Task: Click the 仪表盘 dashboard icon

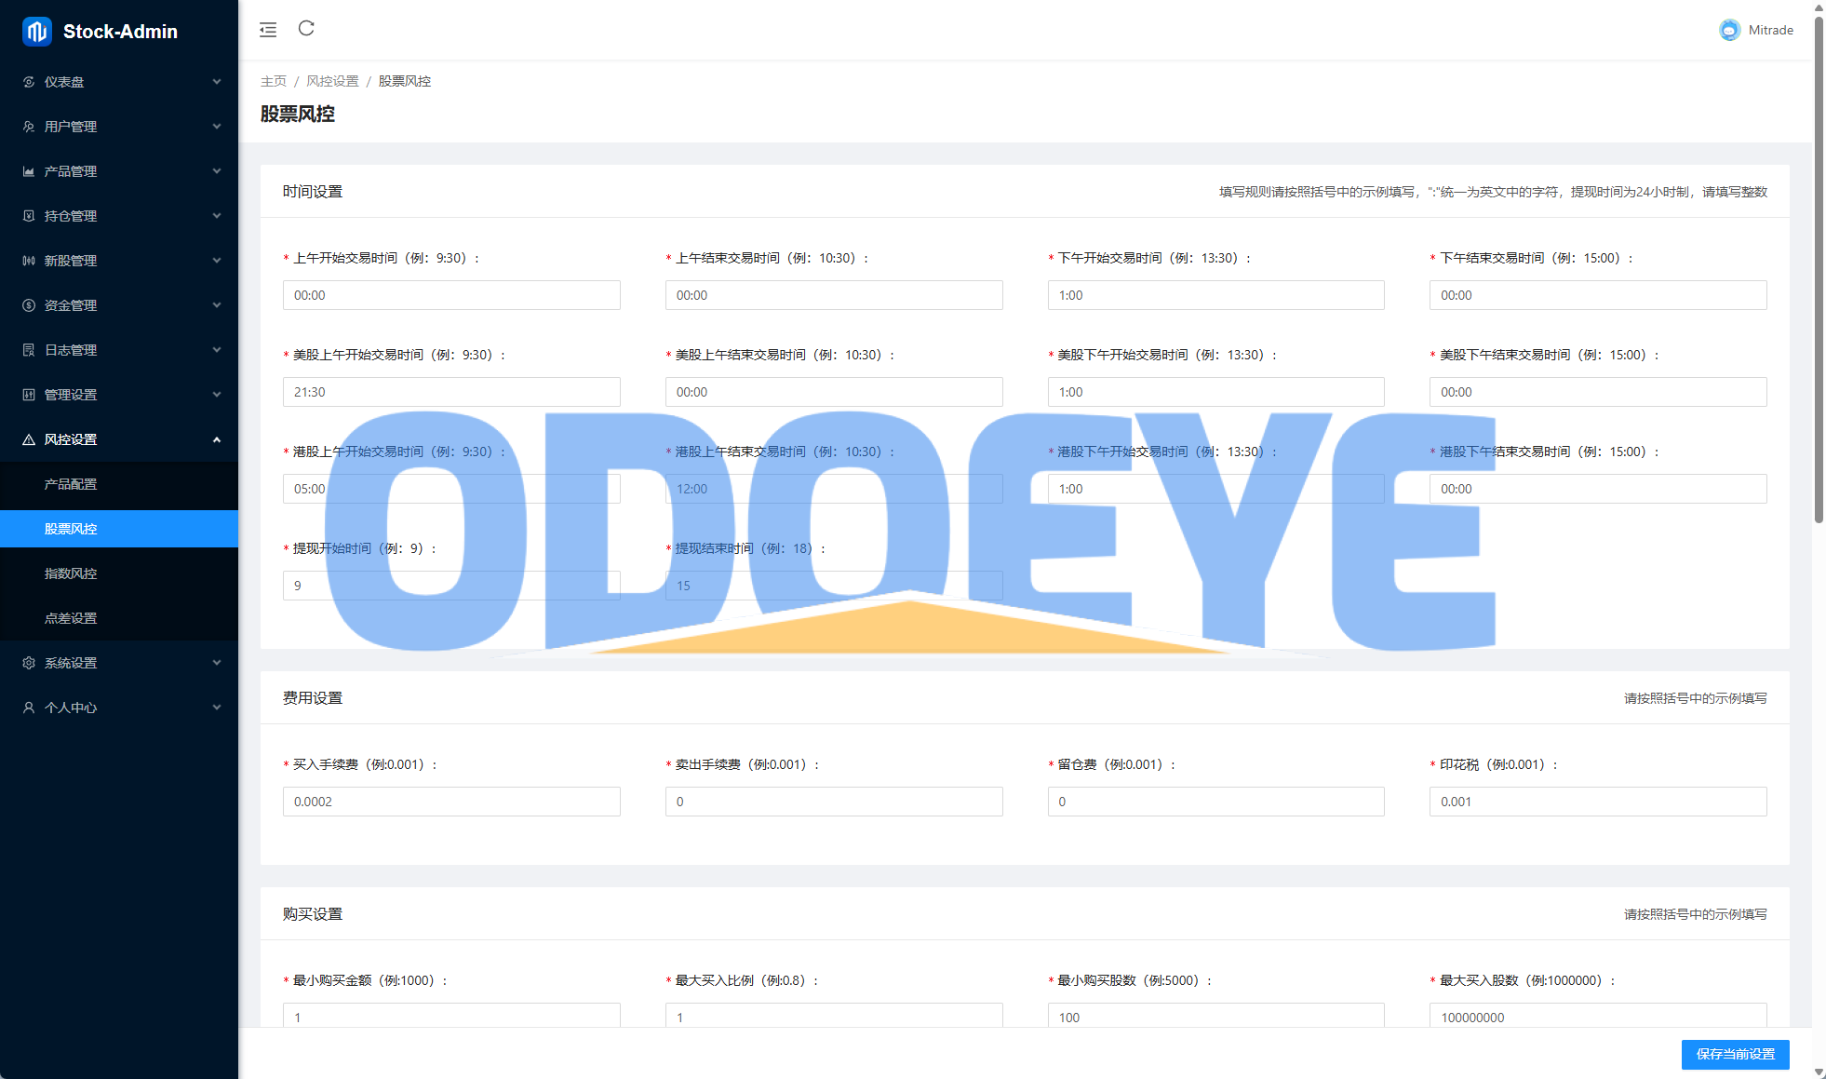Action: click(x=29, y=82)
